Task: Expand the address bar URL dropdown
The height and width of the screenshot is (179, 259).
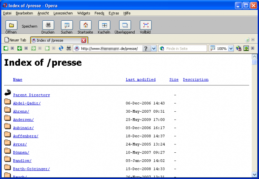Action: click(x=154, y=48)
